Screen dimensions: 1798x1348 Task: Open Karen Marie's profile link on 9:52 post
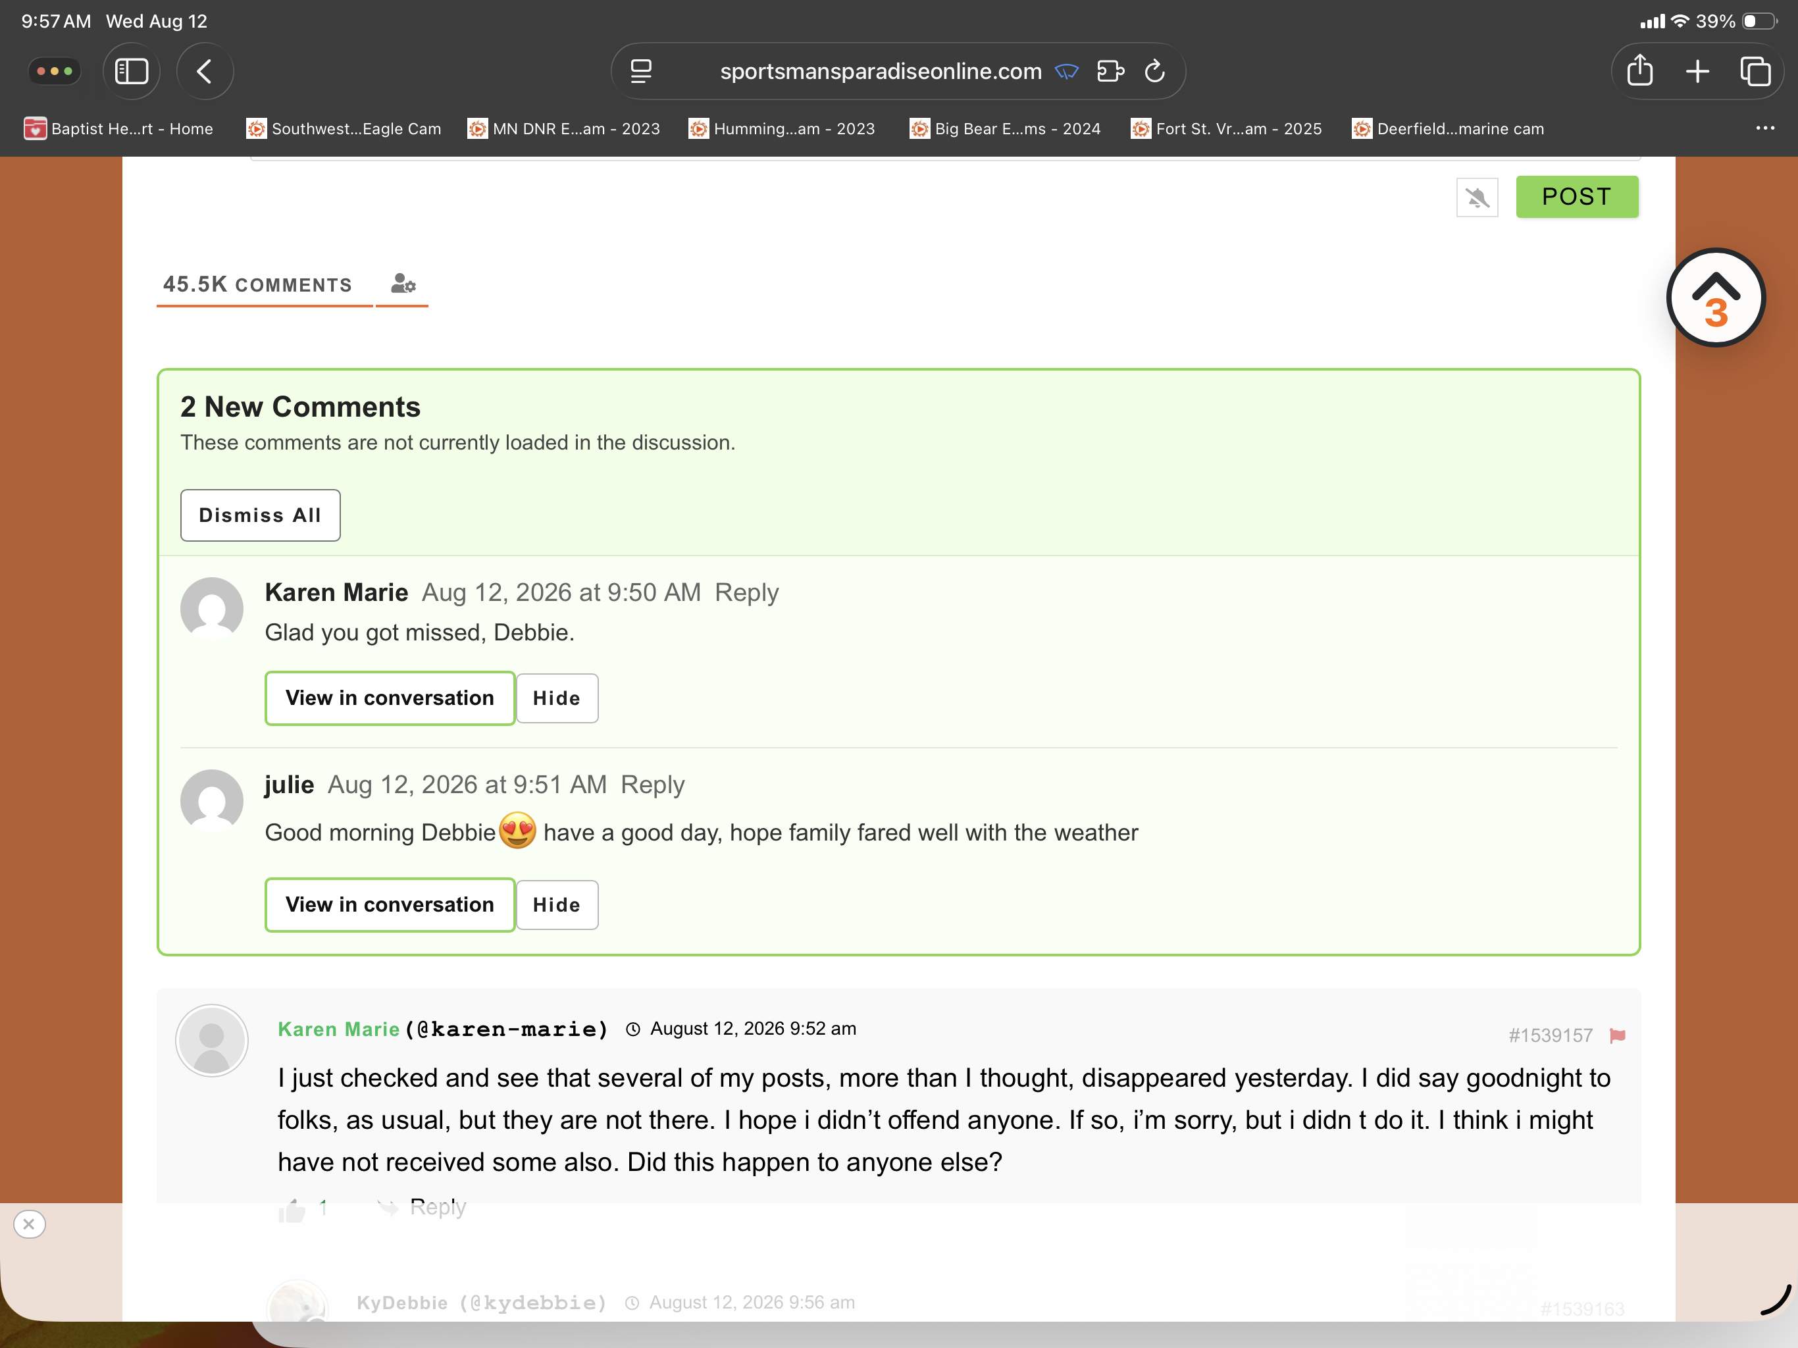tap(338, 1029)
